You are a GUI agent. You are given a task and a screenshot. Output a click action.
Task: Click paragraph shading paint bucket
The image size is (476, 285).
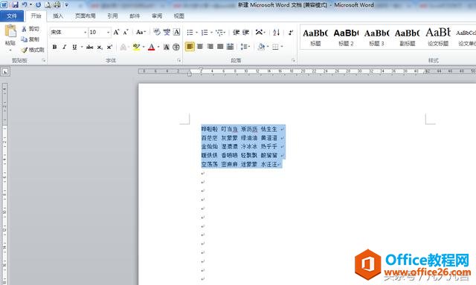[x=261, y=47]
